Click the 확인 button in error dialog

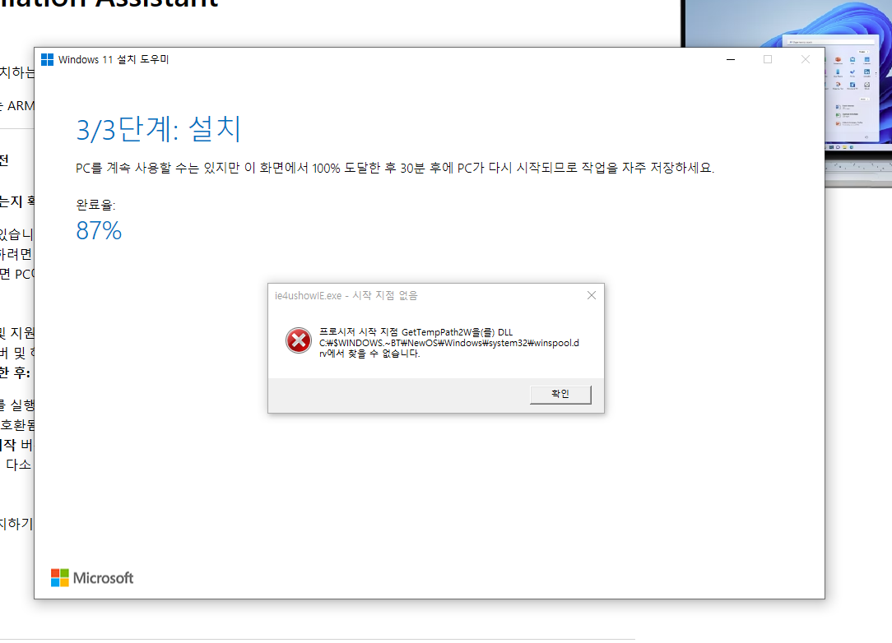tap(560, 395)
